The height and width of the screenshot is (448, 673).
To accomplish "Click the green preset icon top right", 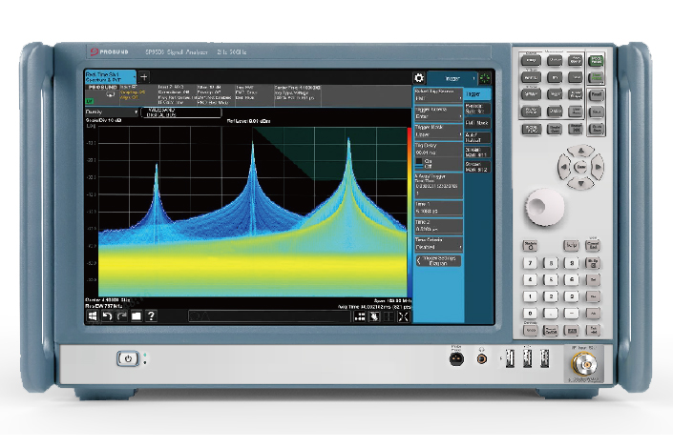I will point(484,77).
